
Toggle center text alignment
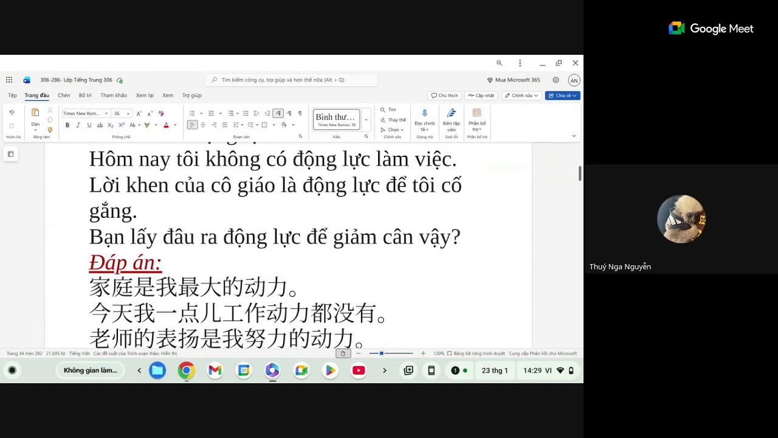click(203, 125)
